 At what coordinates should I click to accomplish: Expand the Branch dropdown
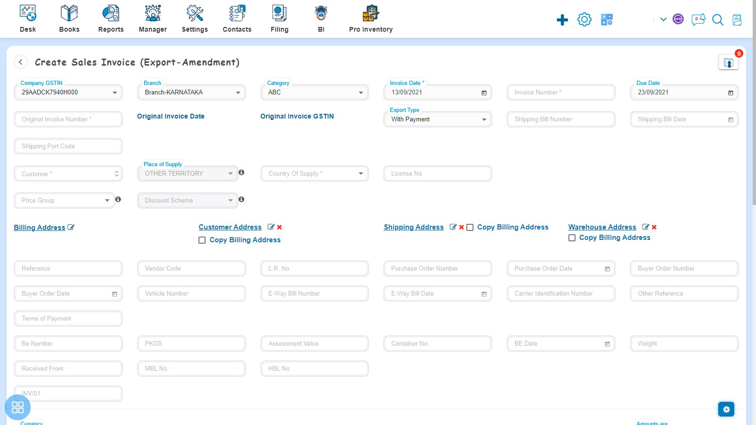click(x=238, y=93)
